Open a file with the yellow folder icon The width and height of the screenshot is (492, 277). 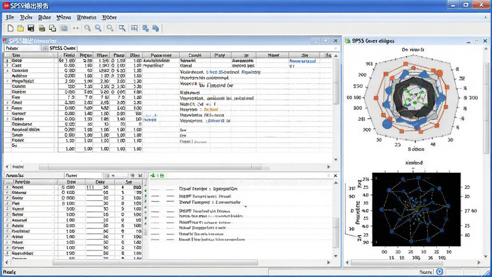(20, 28)
